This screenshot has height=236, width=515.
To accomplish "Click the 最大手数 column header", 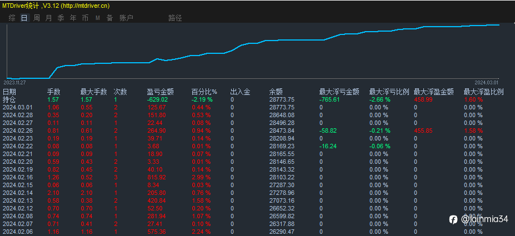I will 93,92.
